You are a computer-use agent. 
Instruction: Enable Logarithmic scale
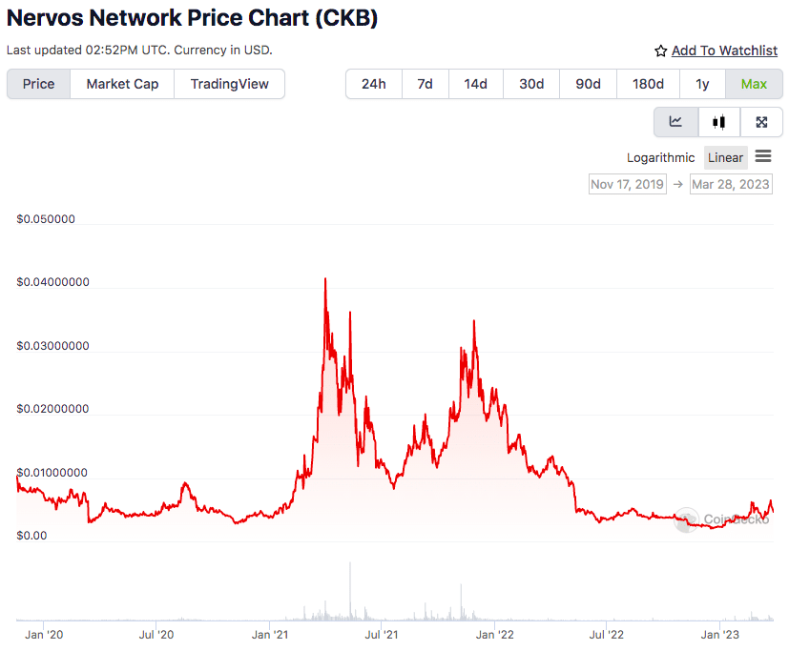pos(661,158)
